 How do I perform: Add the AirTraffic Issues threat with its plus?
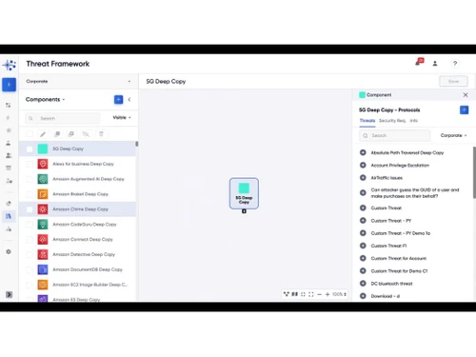[363, 178]
